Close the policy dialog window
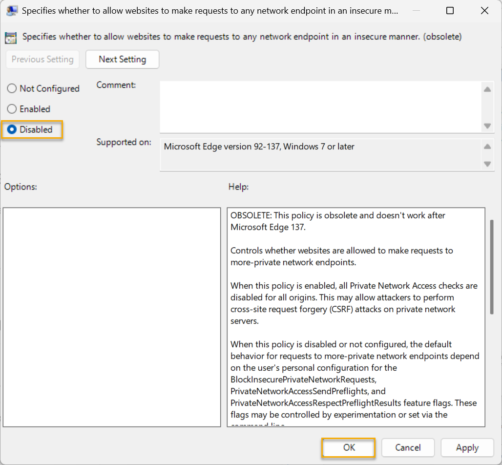Viewport: 502px width, 465px height. [484, 11]
